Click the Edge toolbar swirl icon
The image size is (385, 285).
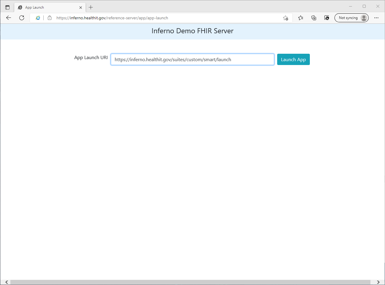click(327, 18)
